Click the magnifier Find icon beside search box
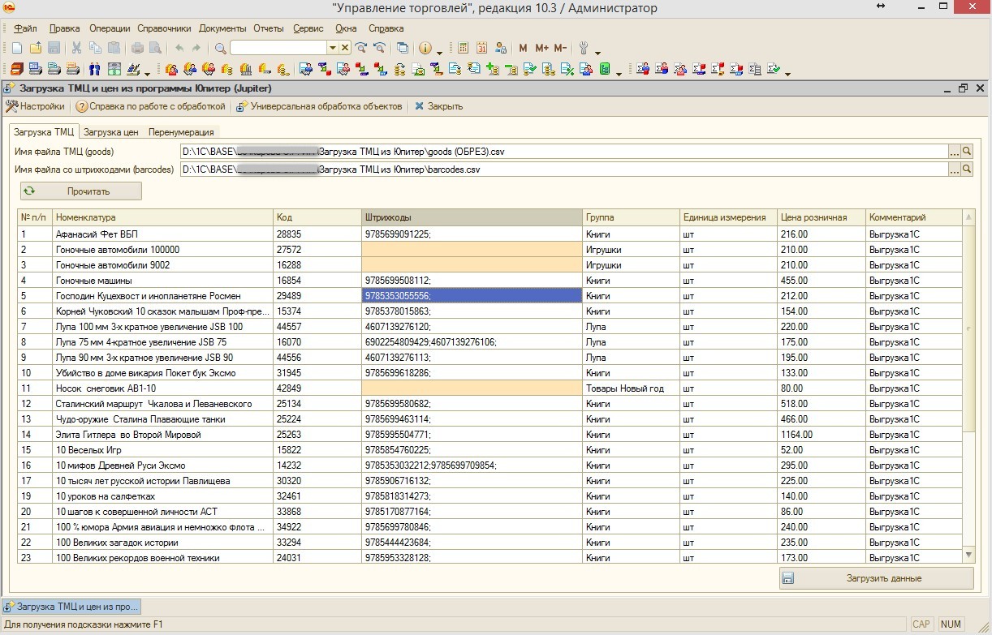This screenshot has width=992, height=635. tap(220, 49)
